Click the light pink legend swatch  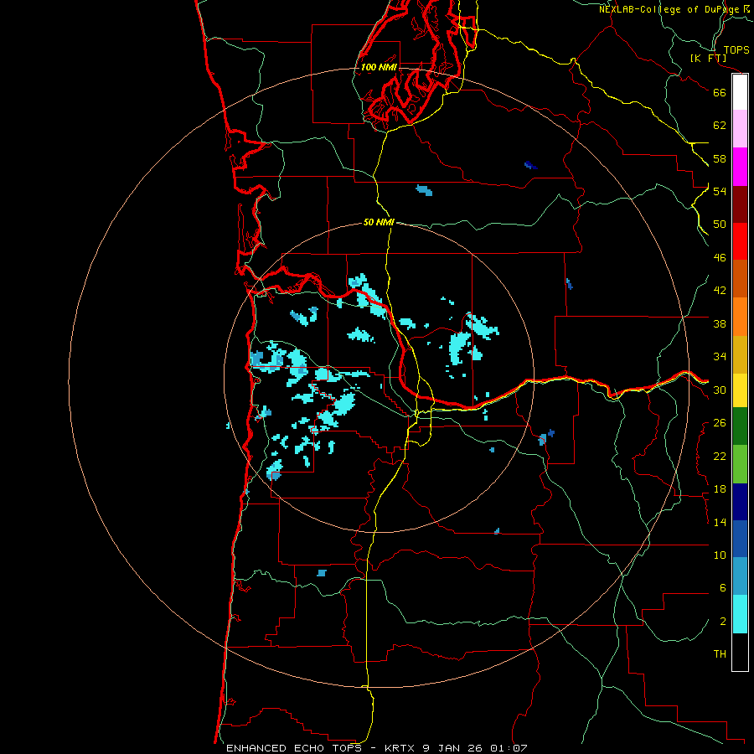point(740,128)
